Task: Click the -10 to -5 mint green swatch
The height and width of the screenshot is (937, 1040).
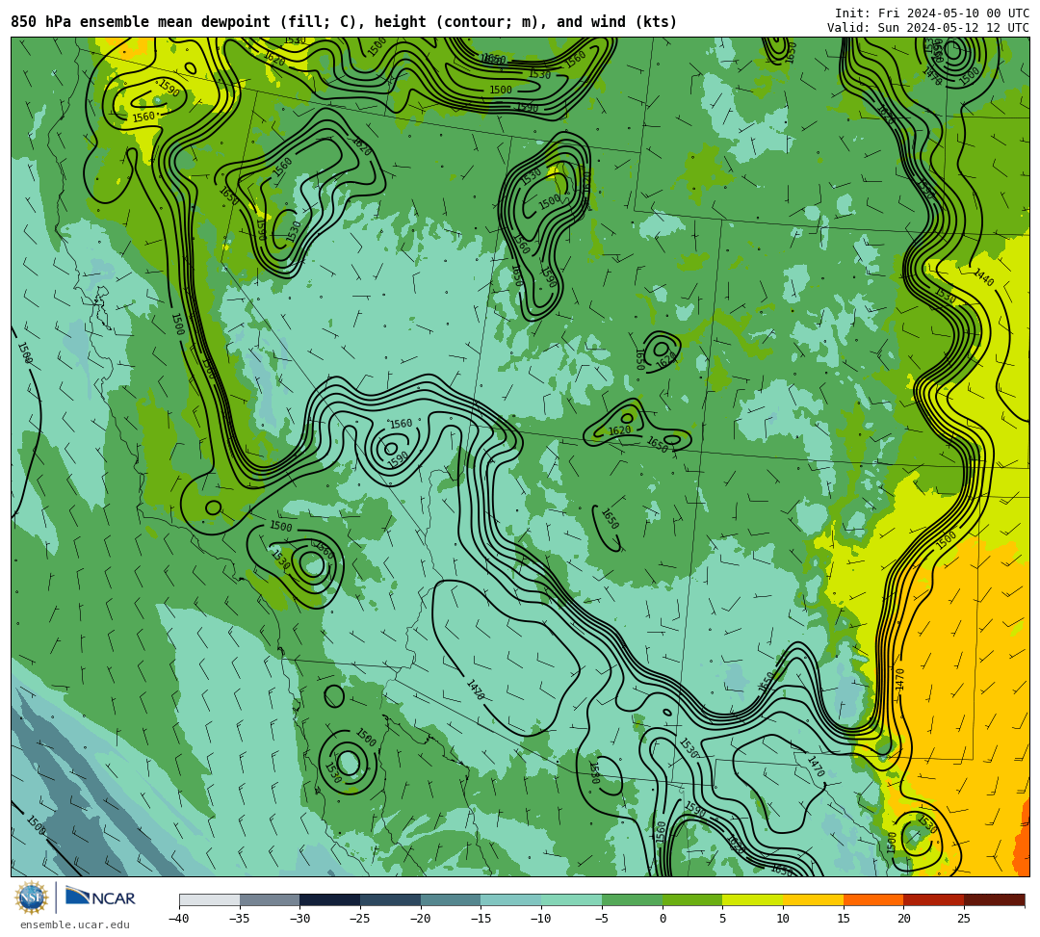Action: (572, 899)
